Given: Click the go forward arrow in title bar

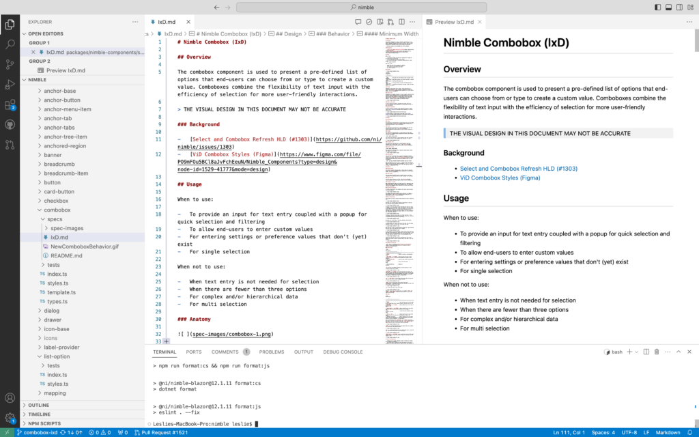Looking at the screenshot, I should [x=228, y=7].
